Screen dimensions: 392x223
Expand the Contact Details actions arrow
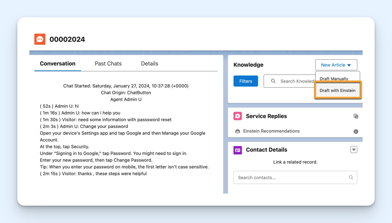pyautogui.click(x=354, y=150)
